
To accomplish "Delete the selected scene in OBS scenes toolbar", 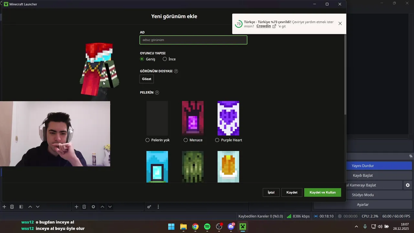I will coord(12,207).
